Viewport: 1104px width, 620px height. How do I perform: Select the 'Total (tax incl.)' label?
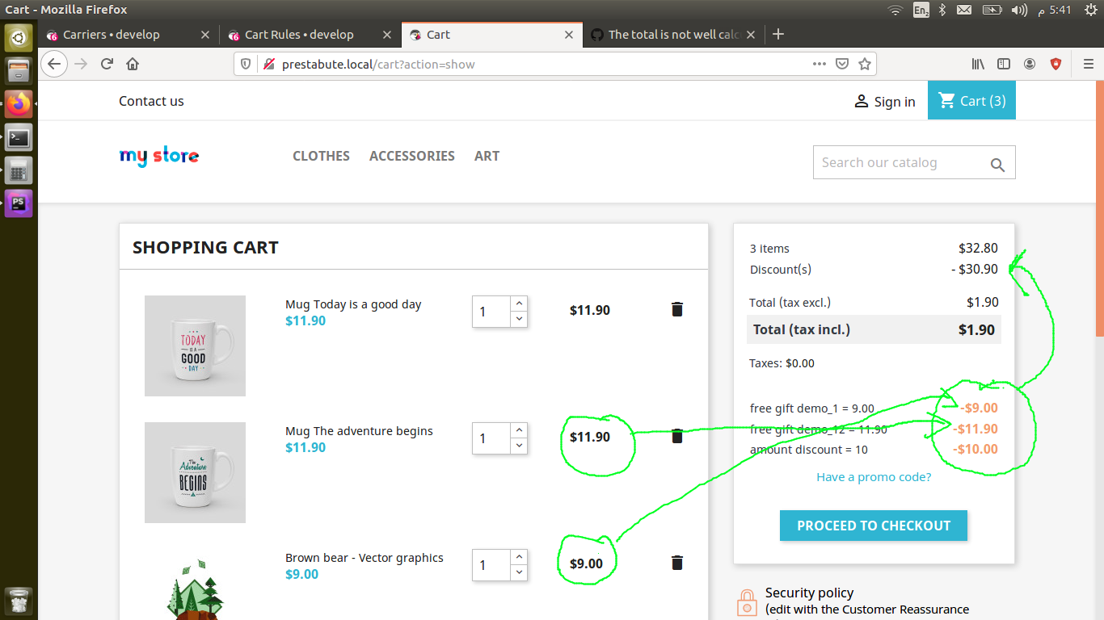click(802, 329)
